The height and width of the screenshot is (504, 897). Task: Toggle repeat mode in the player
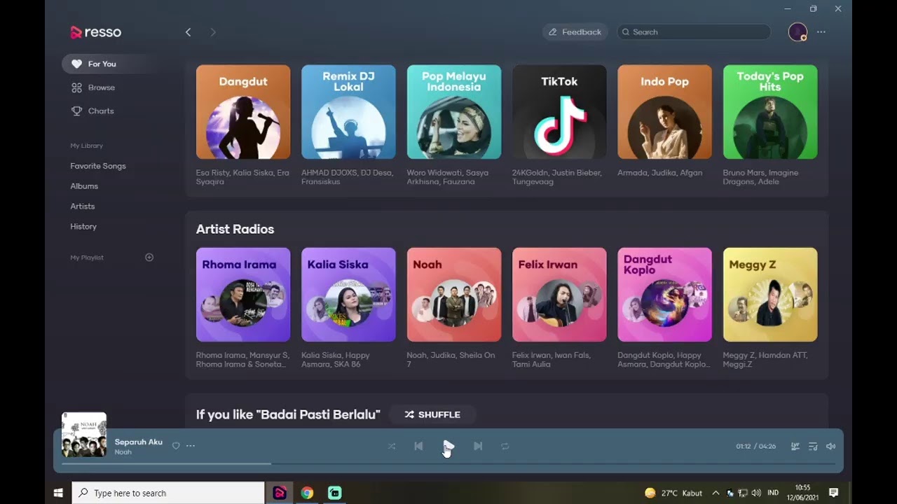(505, 446)
